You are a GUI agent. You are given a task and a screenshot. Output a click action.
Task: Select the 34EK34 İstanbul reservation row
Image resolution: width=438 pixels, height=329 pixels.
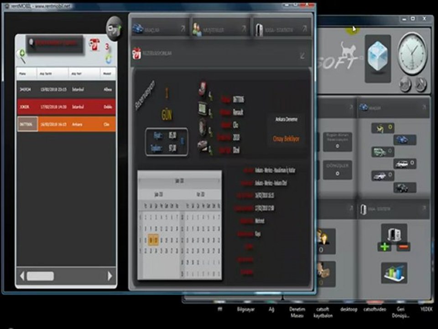(66, 90)
